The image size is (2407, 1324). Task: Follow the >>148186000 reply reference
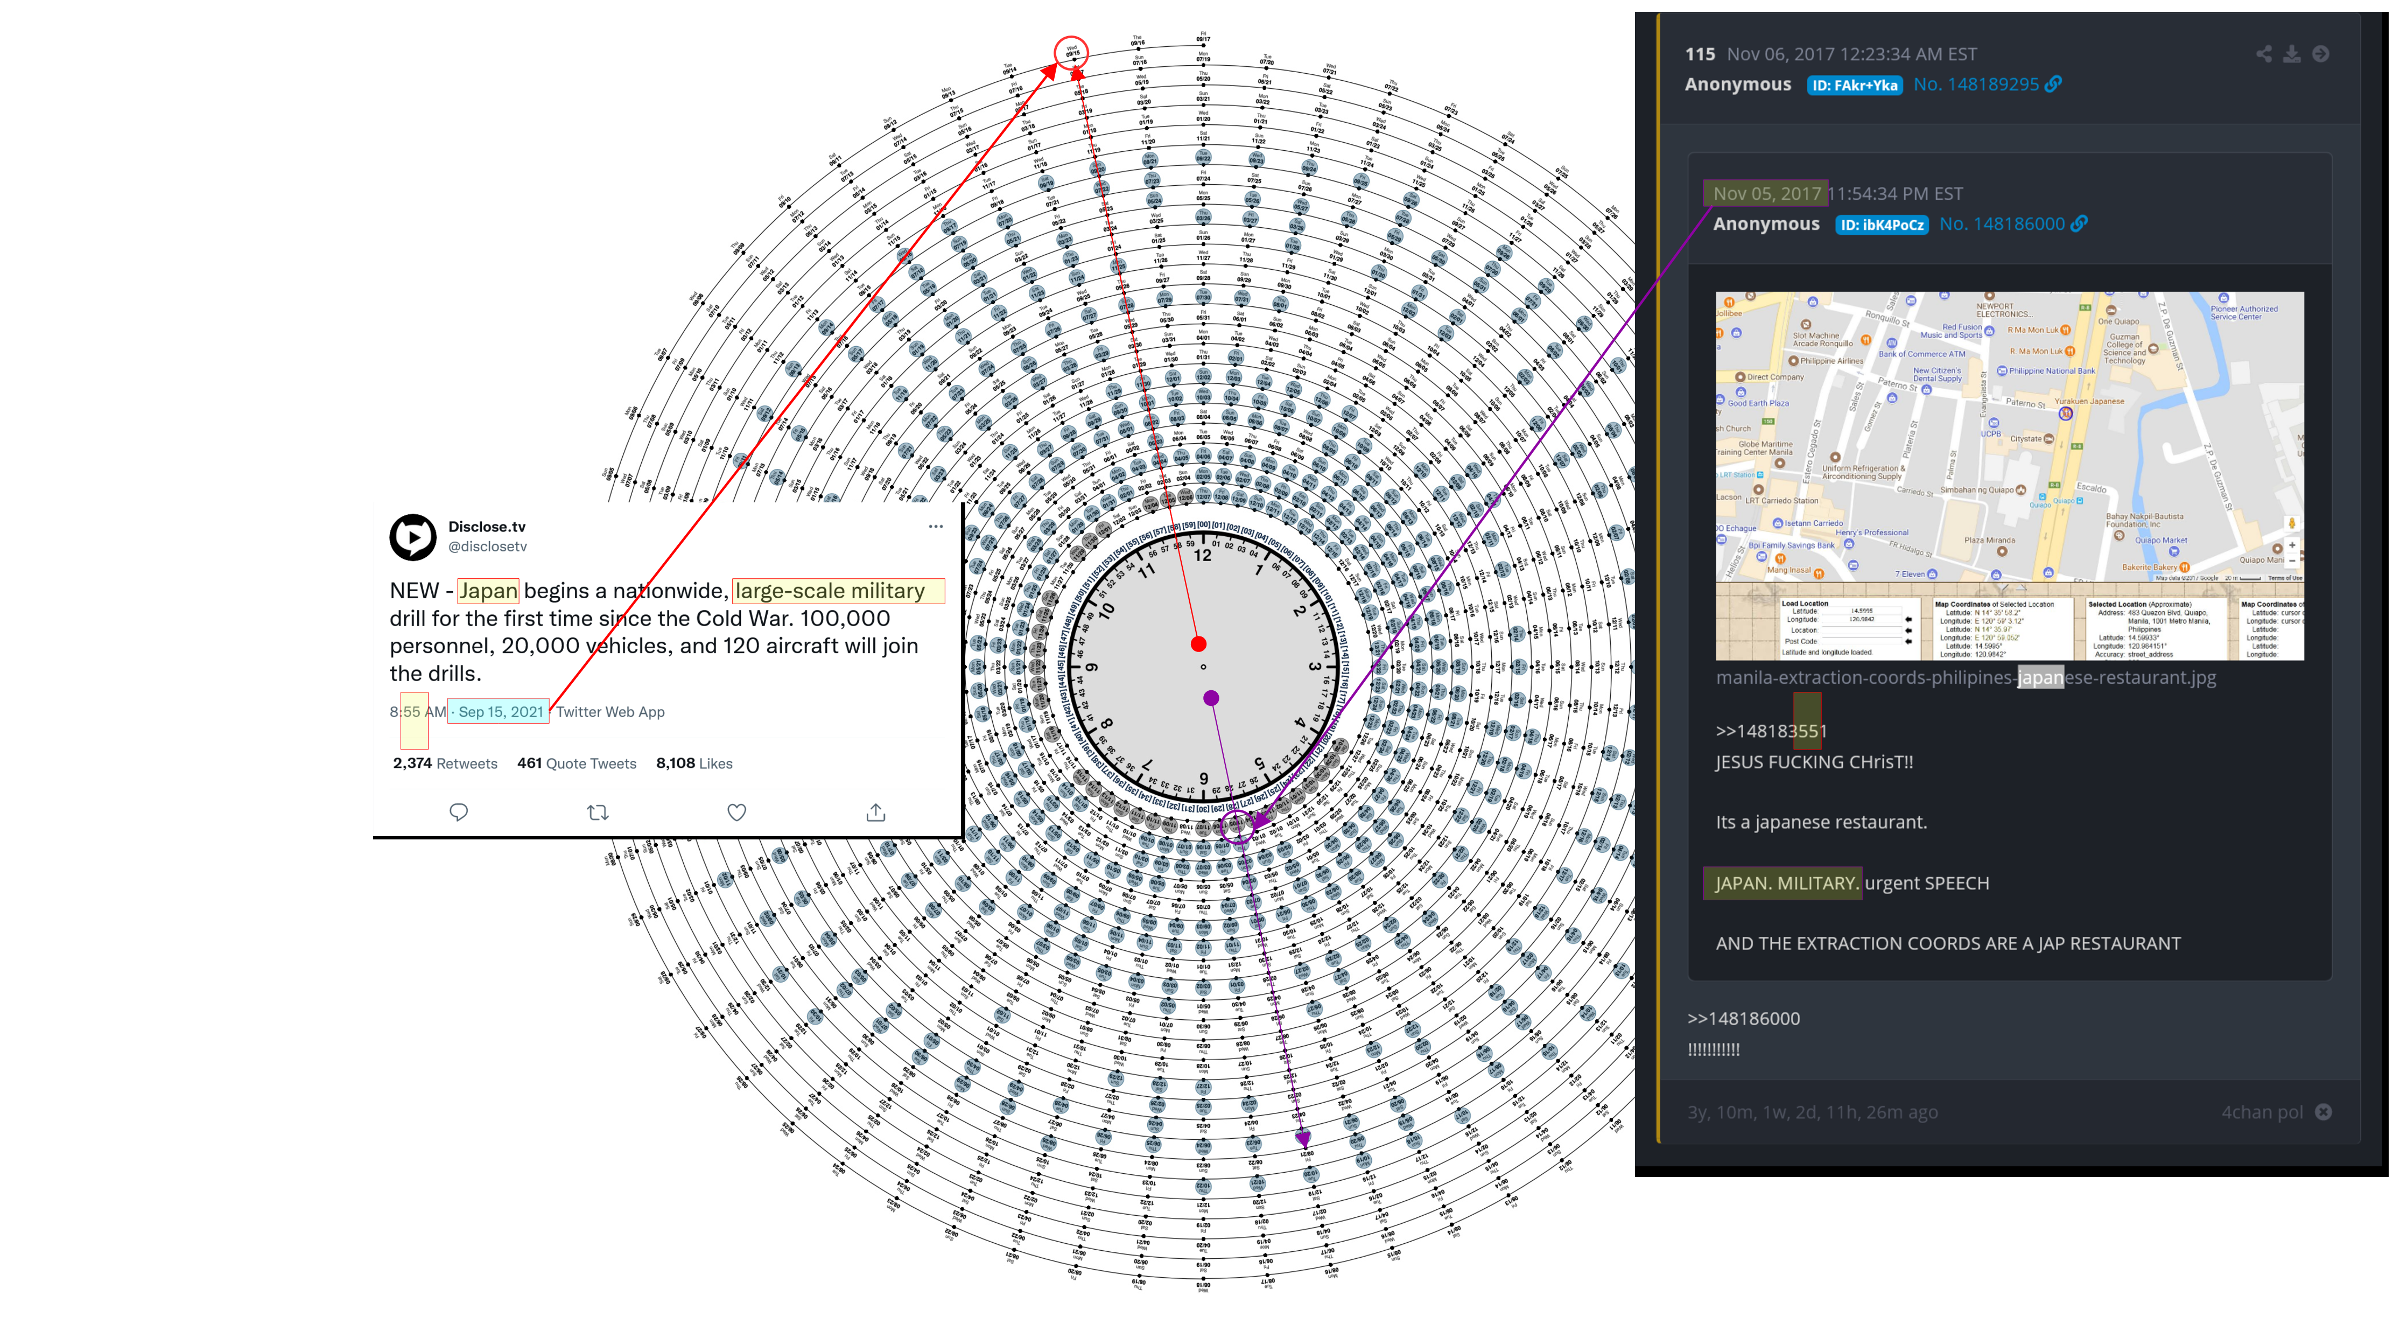point(1744,1019)
